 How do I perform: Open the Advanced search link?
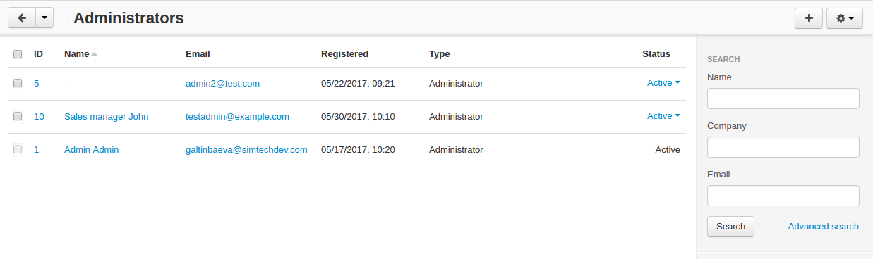point(823,227)
